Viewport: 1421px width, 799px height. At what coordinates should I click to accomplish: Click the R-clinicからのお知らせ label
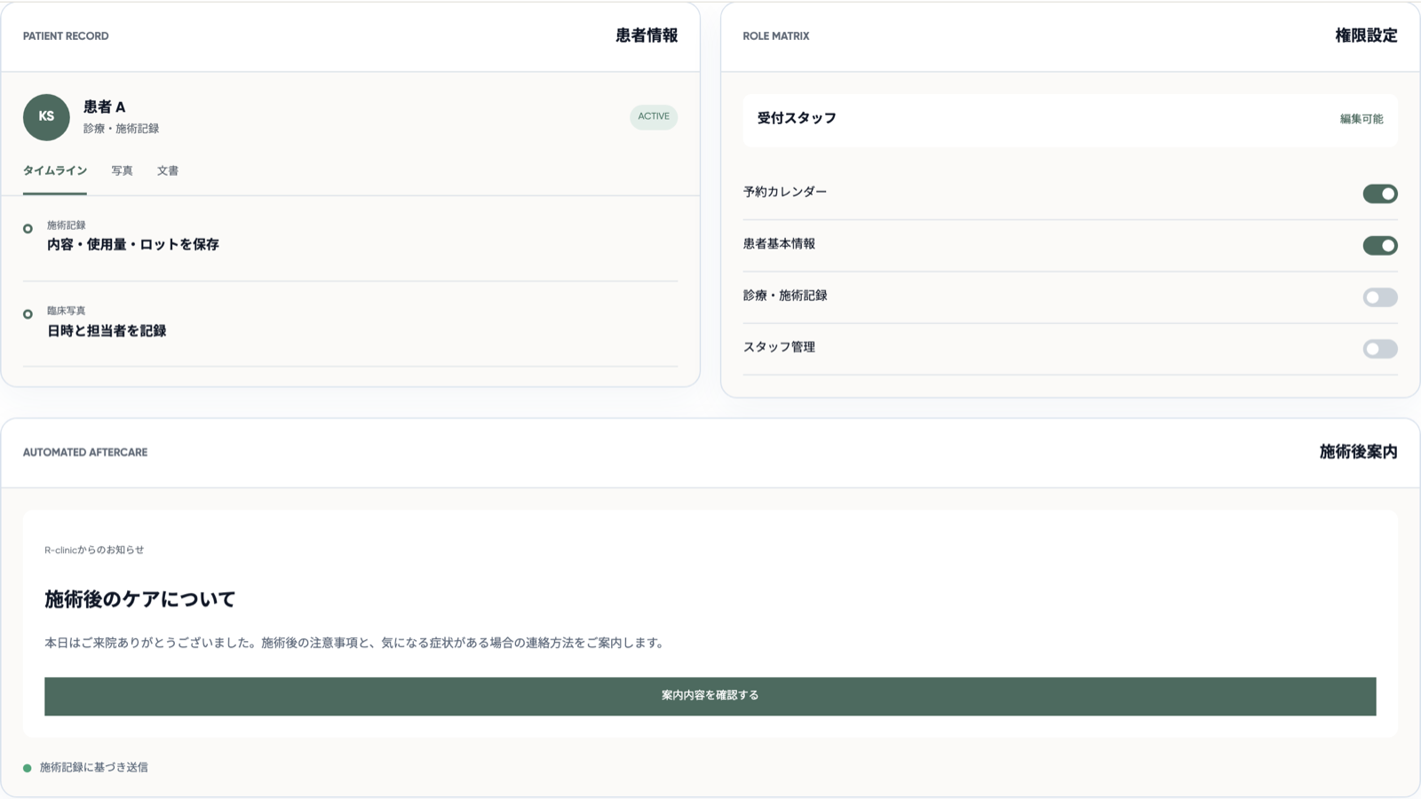coord(94,550)
